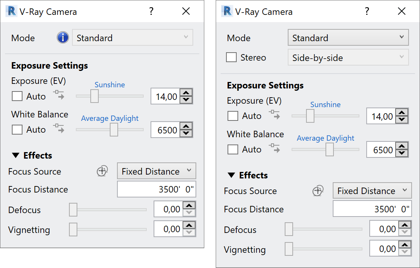Toggle Auto exposure checkbox in the left dialog

coord(17,96)
